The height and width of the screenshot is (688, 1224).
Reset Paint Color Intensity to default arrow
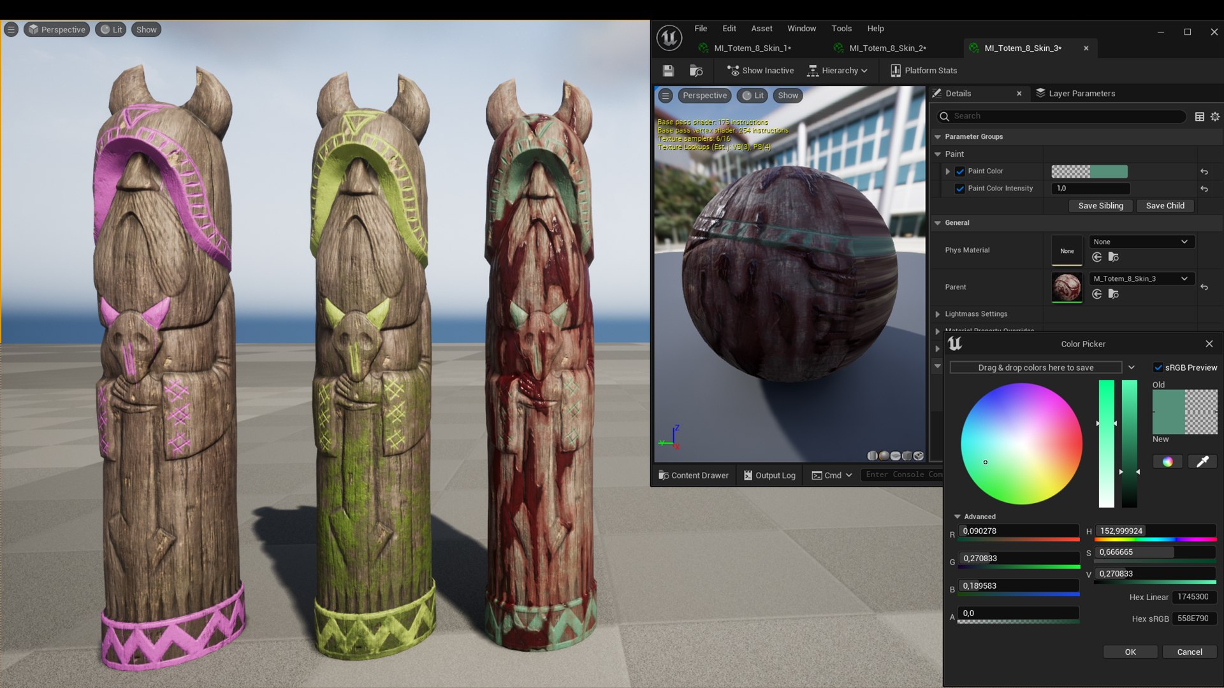[x=1204, y=189]
